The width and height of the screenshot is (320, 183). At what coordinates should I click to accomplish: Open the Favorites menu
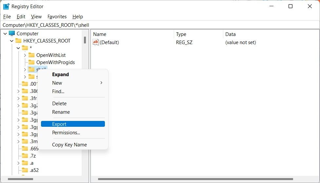[x=57, y=17]
